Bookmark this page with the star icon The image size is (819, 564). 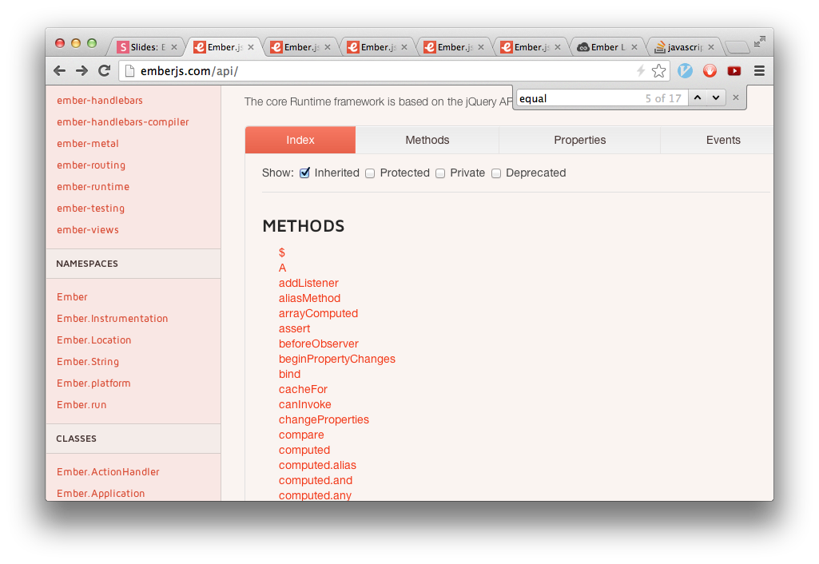point(658,70)
